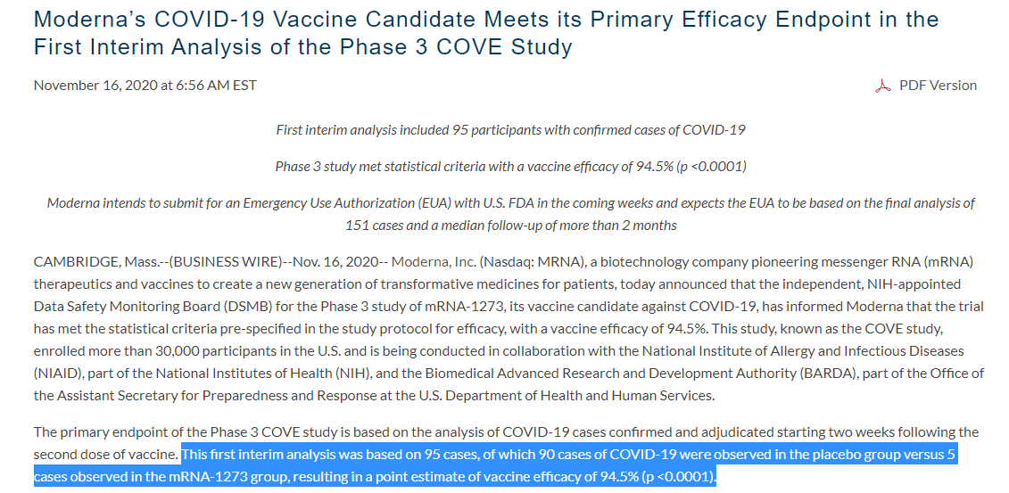
Task: Click the italic Emergency Use Authorization summary sentence
Action: click(x=510, y=214)
